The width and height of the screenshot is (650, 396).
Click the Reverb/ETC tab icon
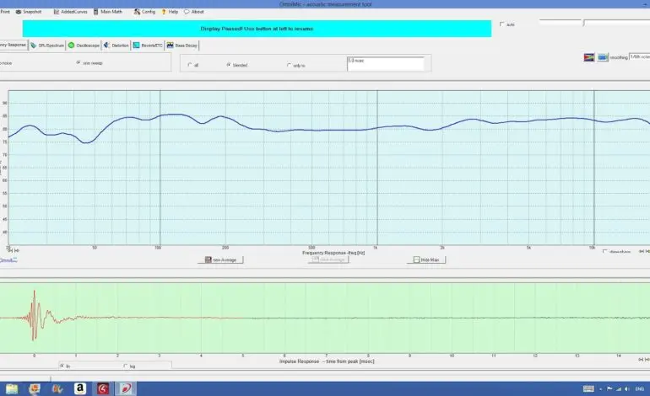pos(136,45)
